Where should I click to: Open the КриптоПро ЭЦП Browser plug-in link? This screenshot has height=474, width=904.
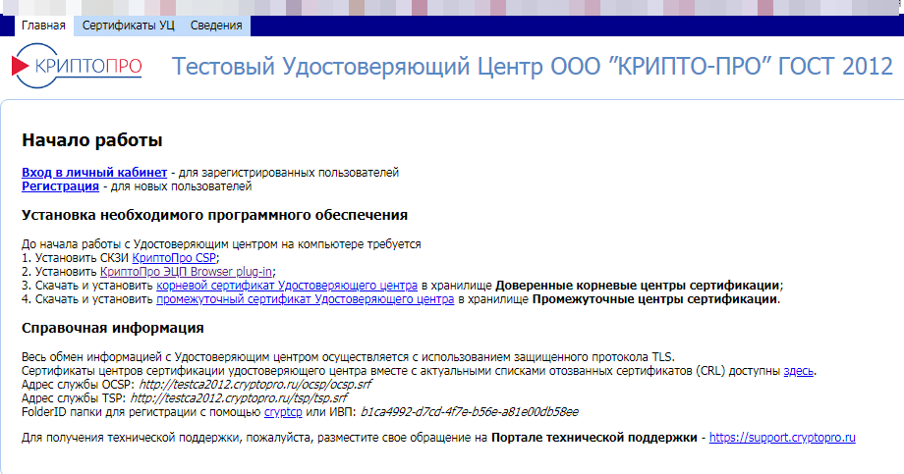(x=187, y=272)
